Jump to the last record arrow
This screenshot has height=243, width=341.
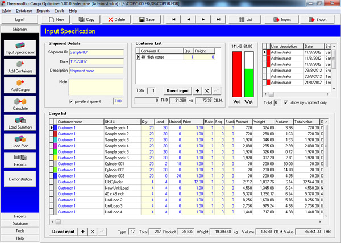(x=218, y=19)
